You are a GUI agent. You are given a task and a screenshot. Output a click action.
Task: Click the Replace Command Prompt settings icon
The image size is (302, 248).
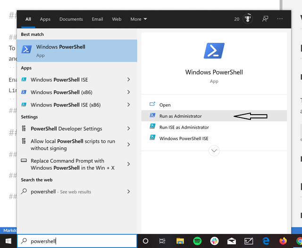24,160
